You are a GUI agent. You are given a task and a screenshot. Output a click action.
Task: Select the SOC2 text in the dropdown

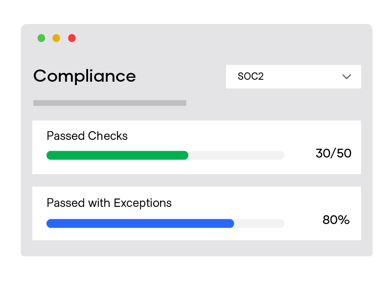pos(251,77)
